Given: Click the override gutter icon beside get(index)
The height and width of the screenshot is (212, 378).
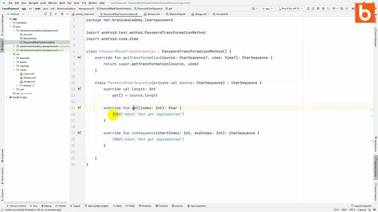Looking at the screenshot, I should [79, 108].
